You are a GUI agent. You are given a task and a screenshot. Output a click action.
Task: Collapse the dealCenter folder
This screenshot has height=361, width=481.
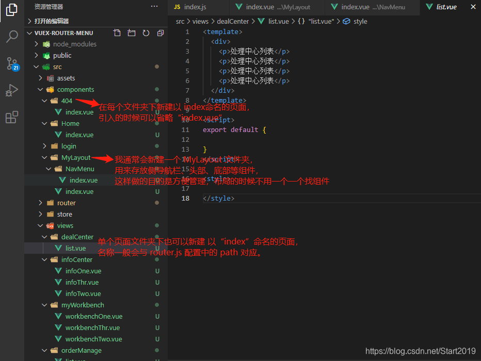tap(96, 237)
